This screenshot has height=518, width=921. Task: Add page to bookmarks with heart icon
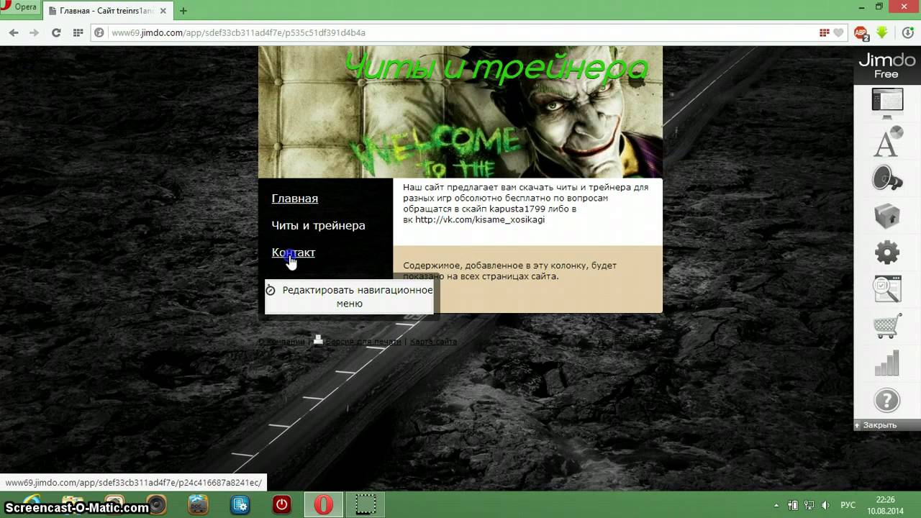click(838, 32)
